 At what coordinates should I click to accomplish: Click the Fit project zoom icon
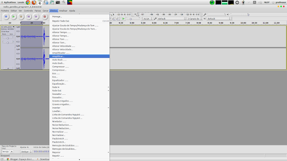[x=117, y=19]
